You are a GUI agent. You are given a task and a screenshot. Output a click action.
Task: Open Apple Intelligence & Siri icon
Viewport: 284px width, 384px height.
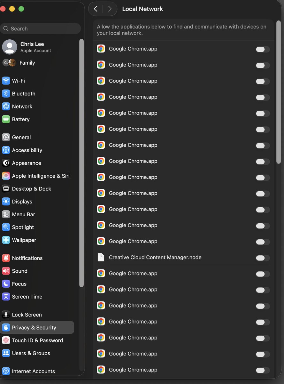pyautogui.click(x=6, y=176)
